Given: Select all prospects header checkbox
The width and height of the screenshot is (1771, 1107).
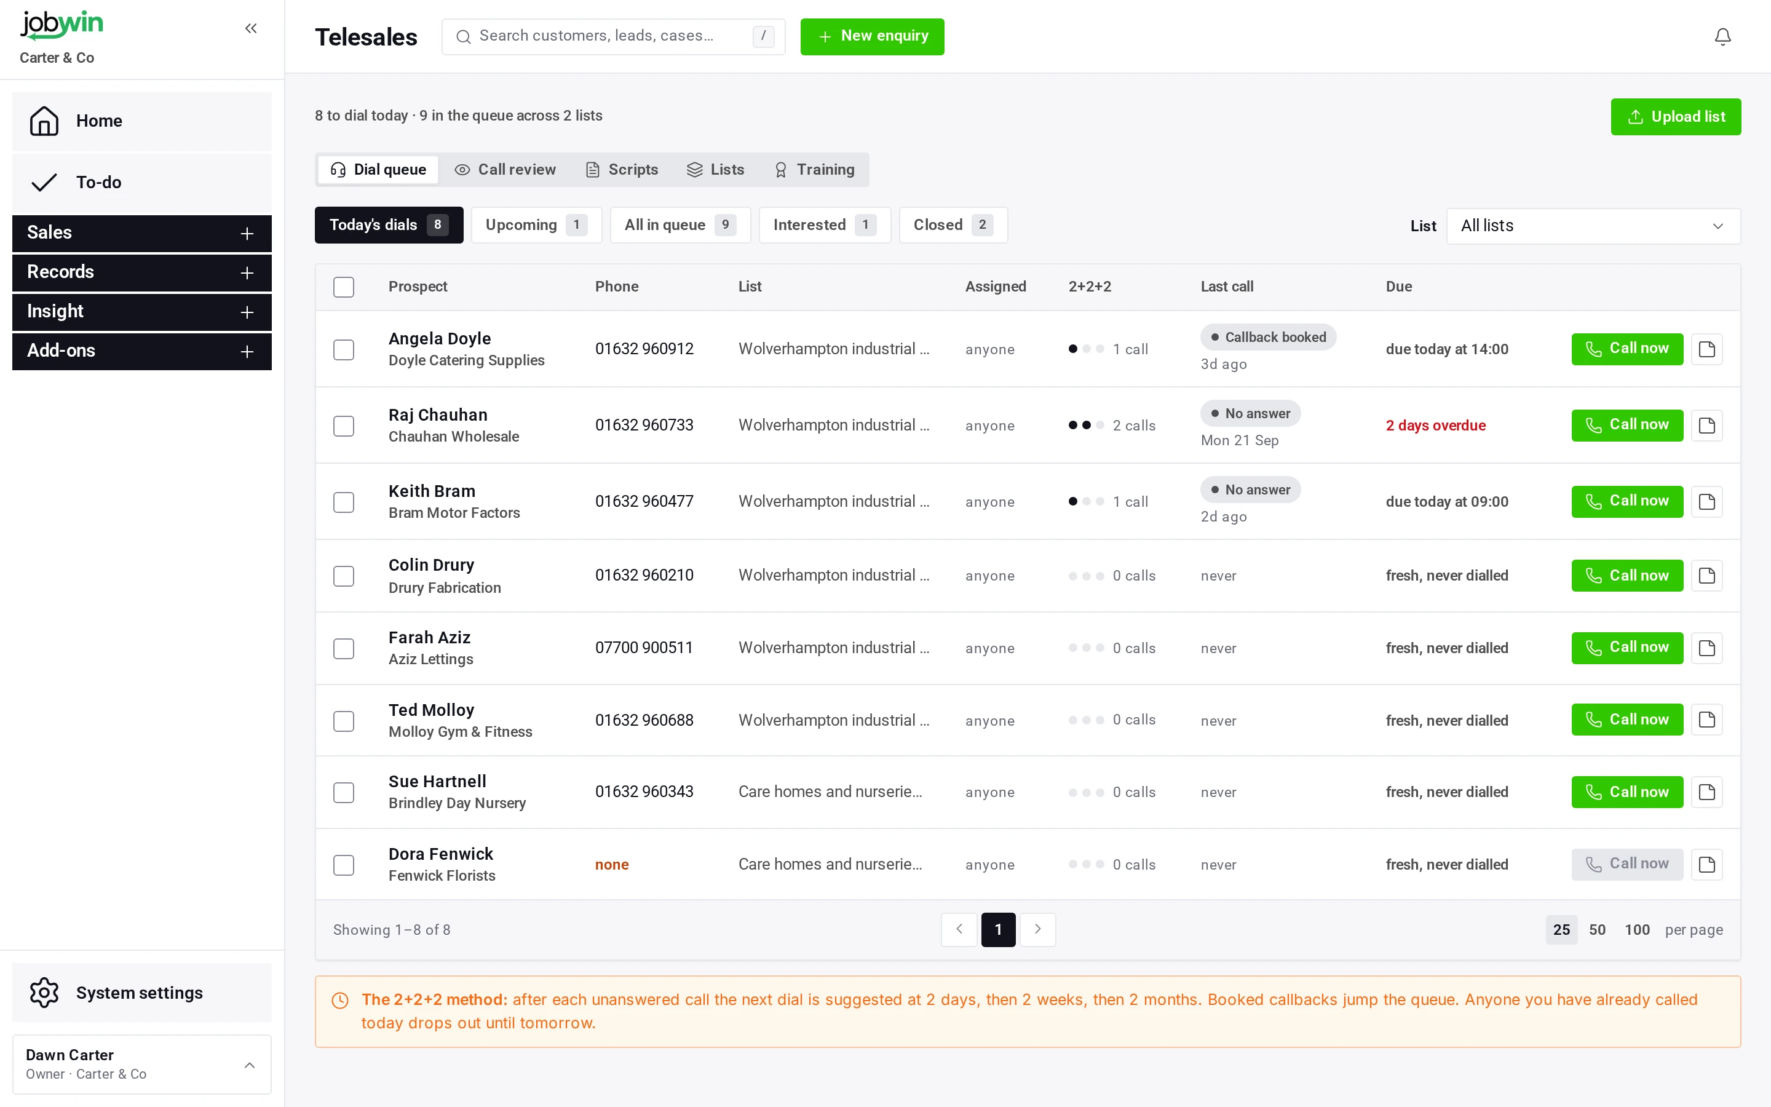Looking at the screenshot, I should [343, 287].
